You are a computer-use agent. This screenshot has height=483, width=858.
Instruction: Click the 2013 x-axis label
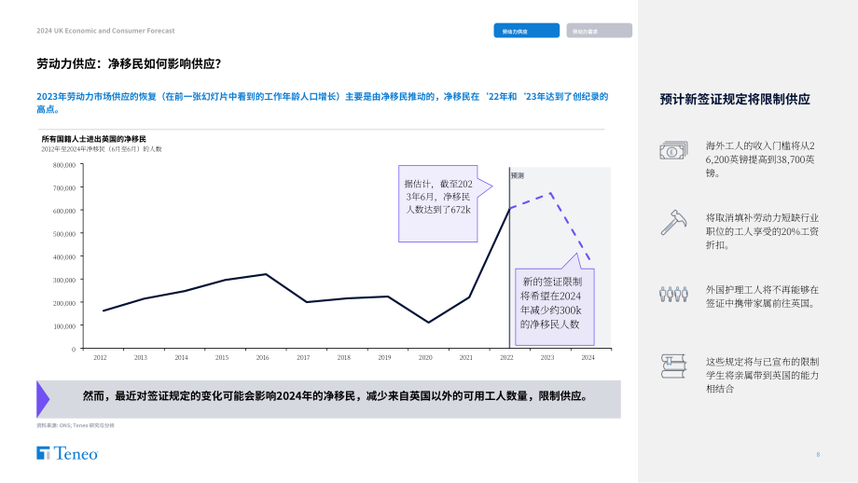tap(141, 358)
